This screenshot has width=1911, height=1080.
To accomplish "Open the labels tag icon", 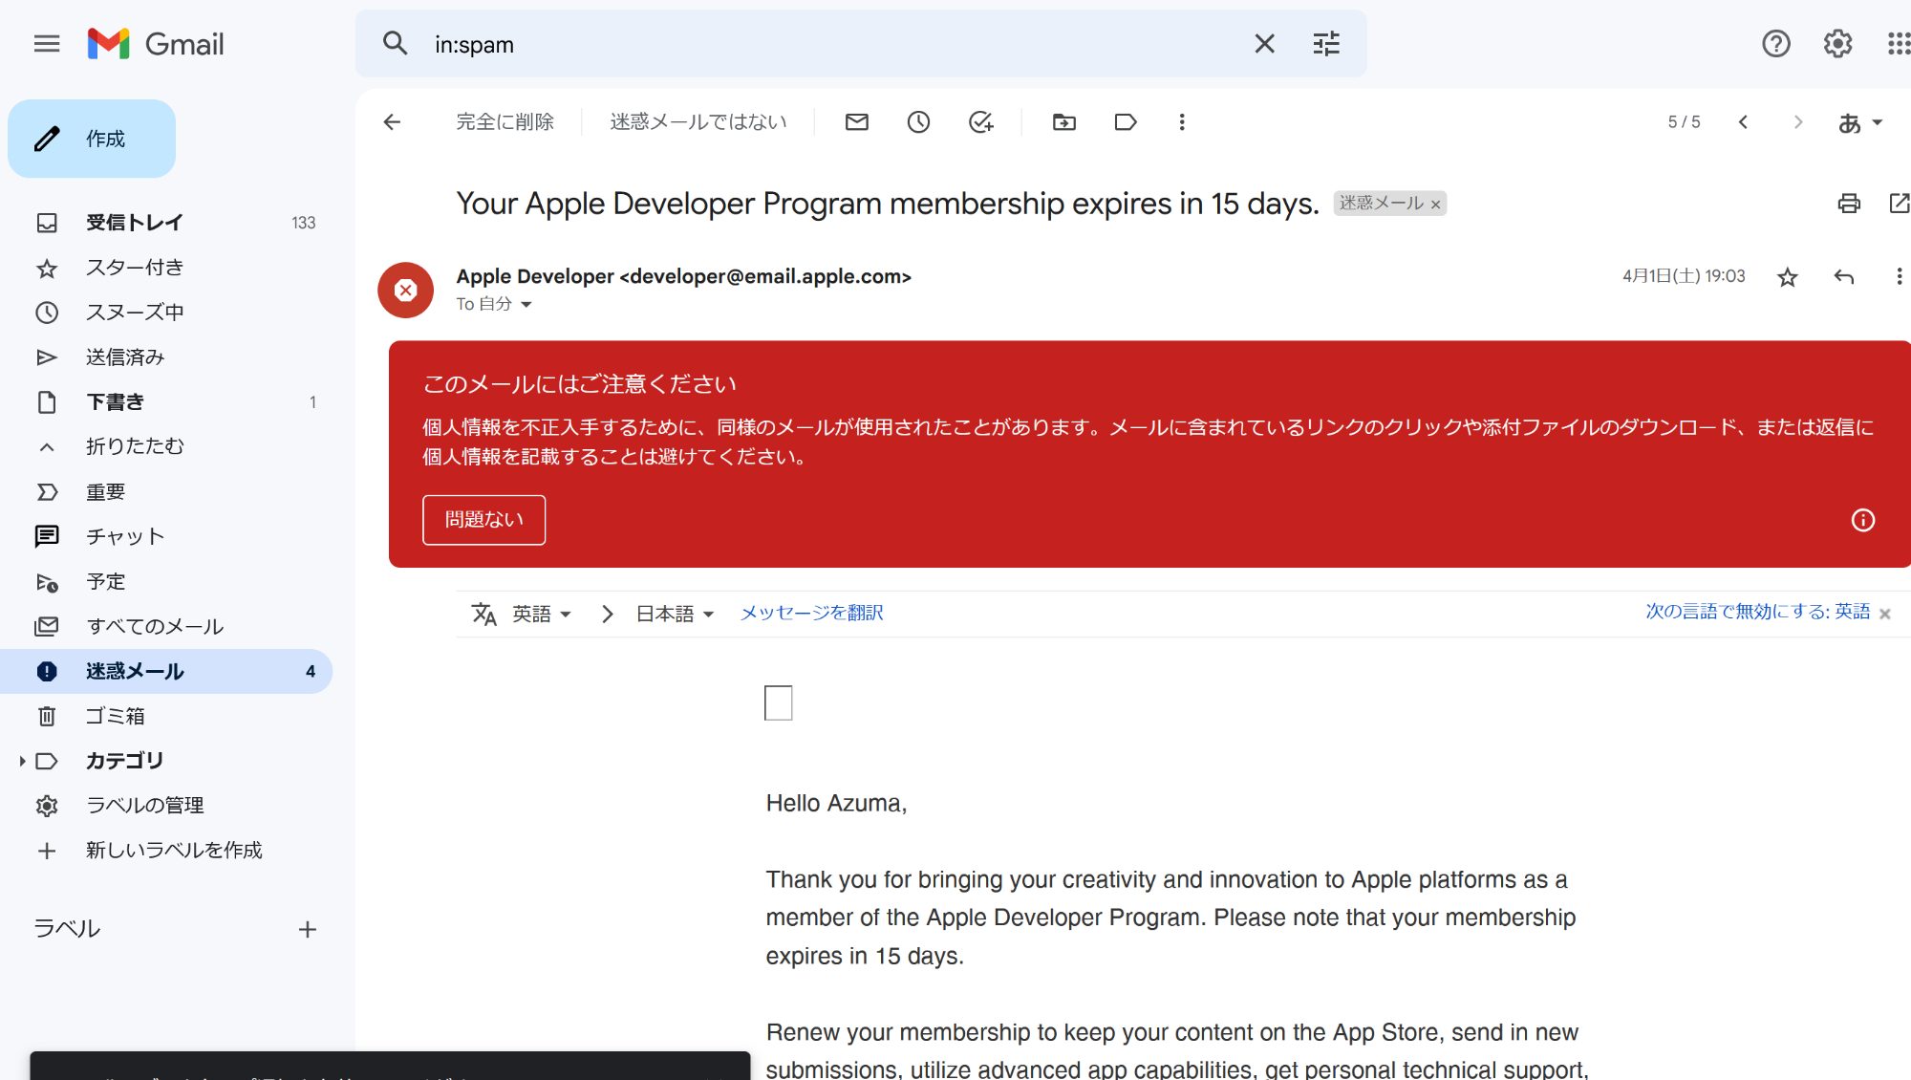I will (x=1125, y=122).
